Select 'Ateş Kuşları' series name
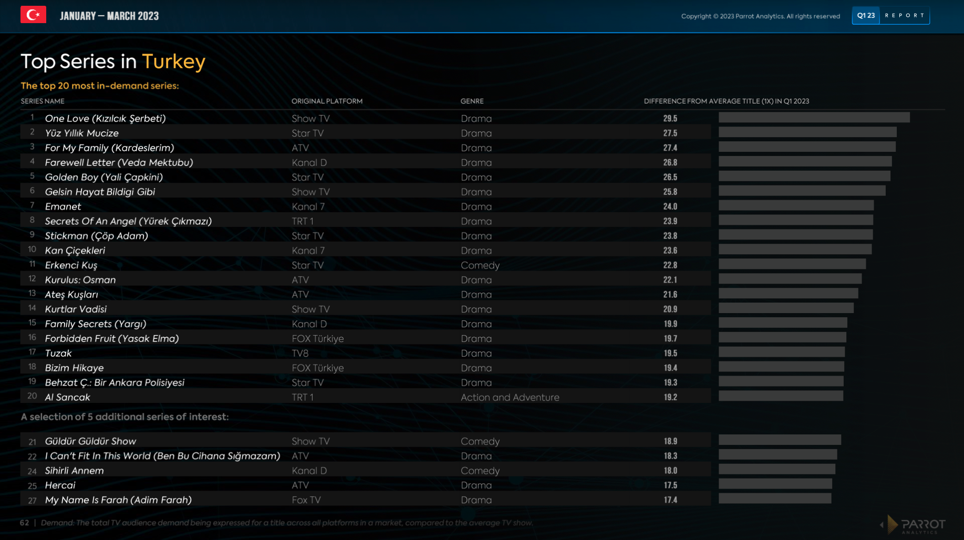The height and width of the screenshot is (540, 964). [x=71, y=295]
